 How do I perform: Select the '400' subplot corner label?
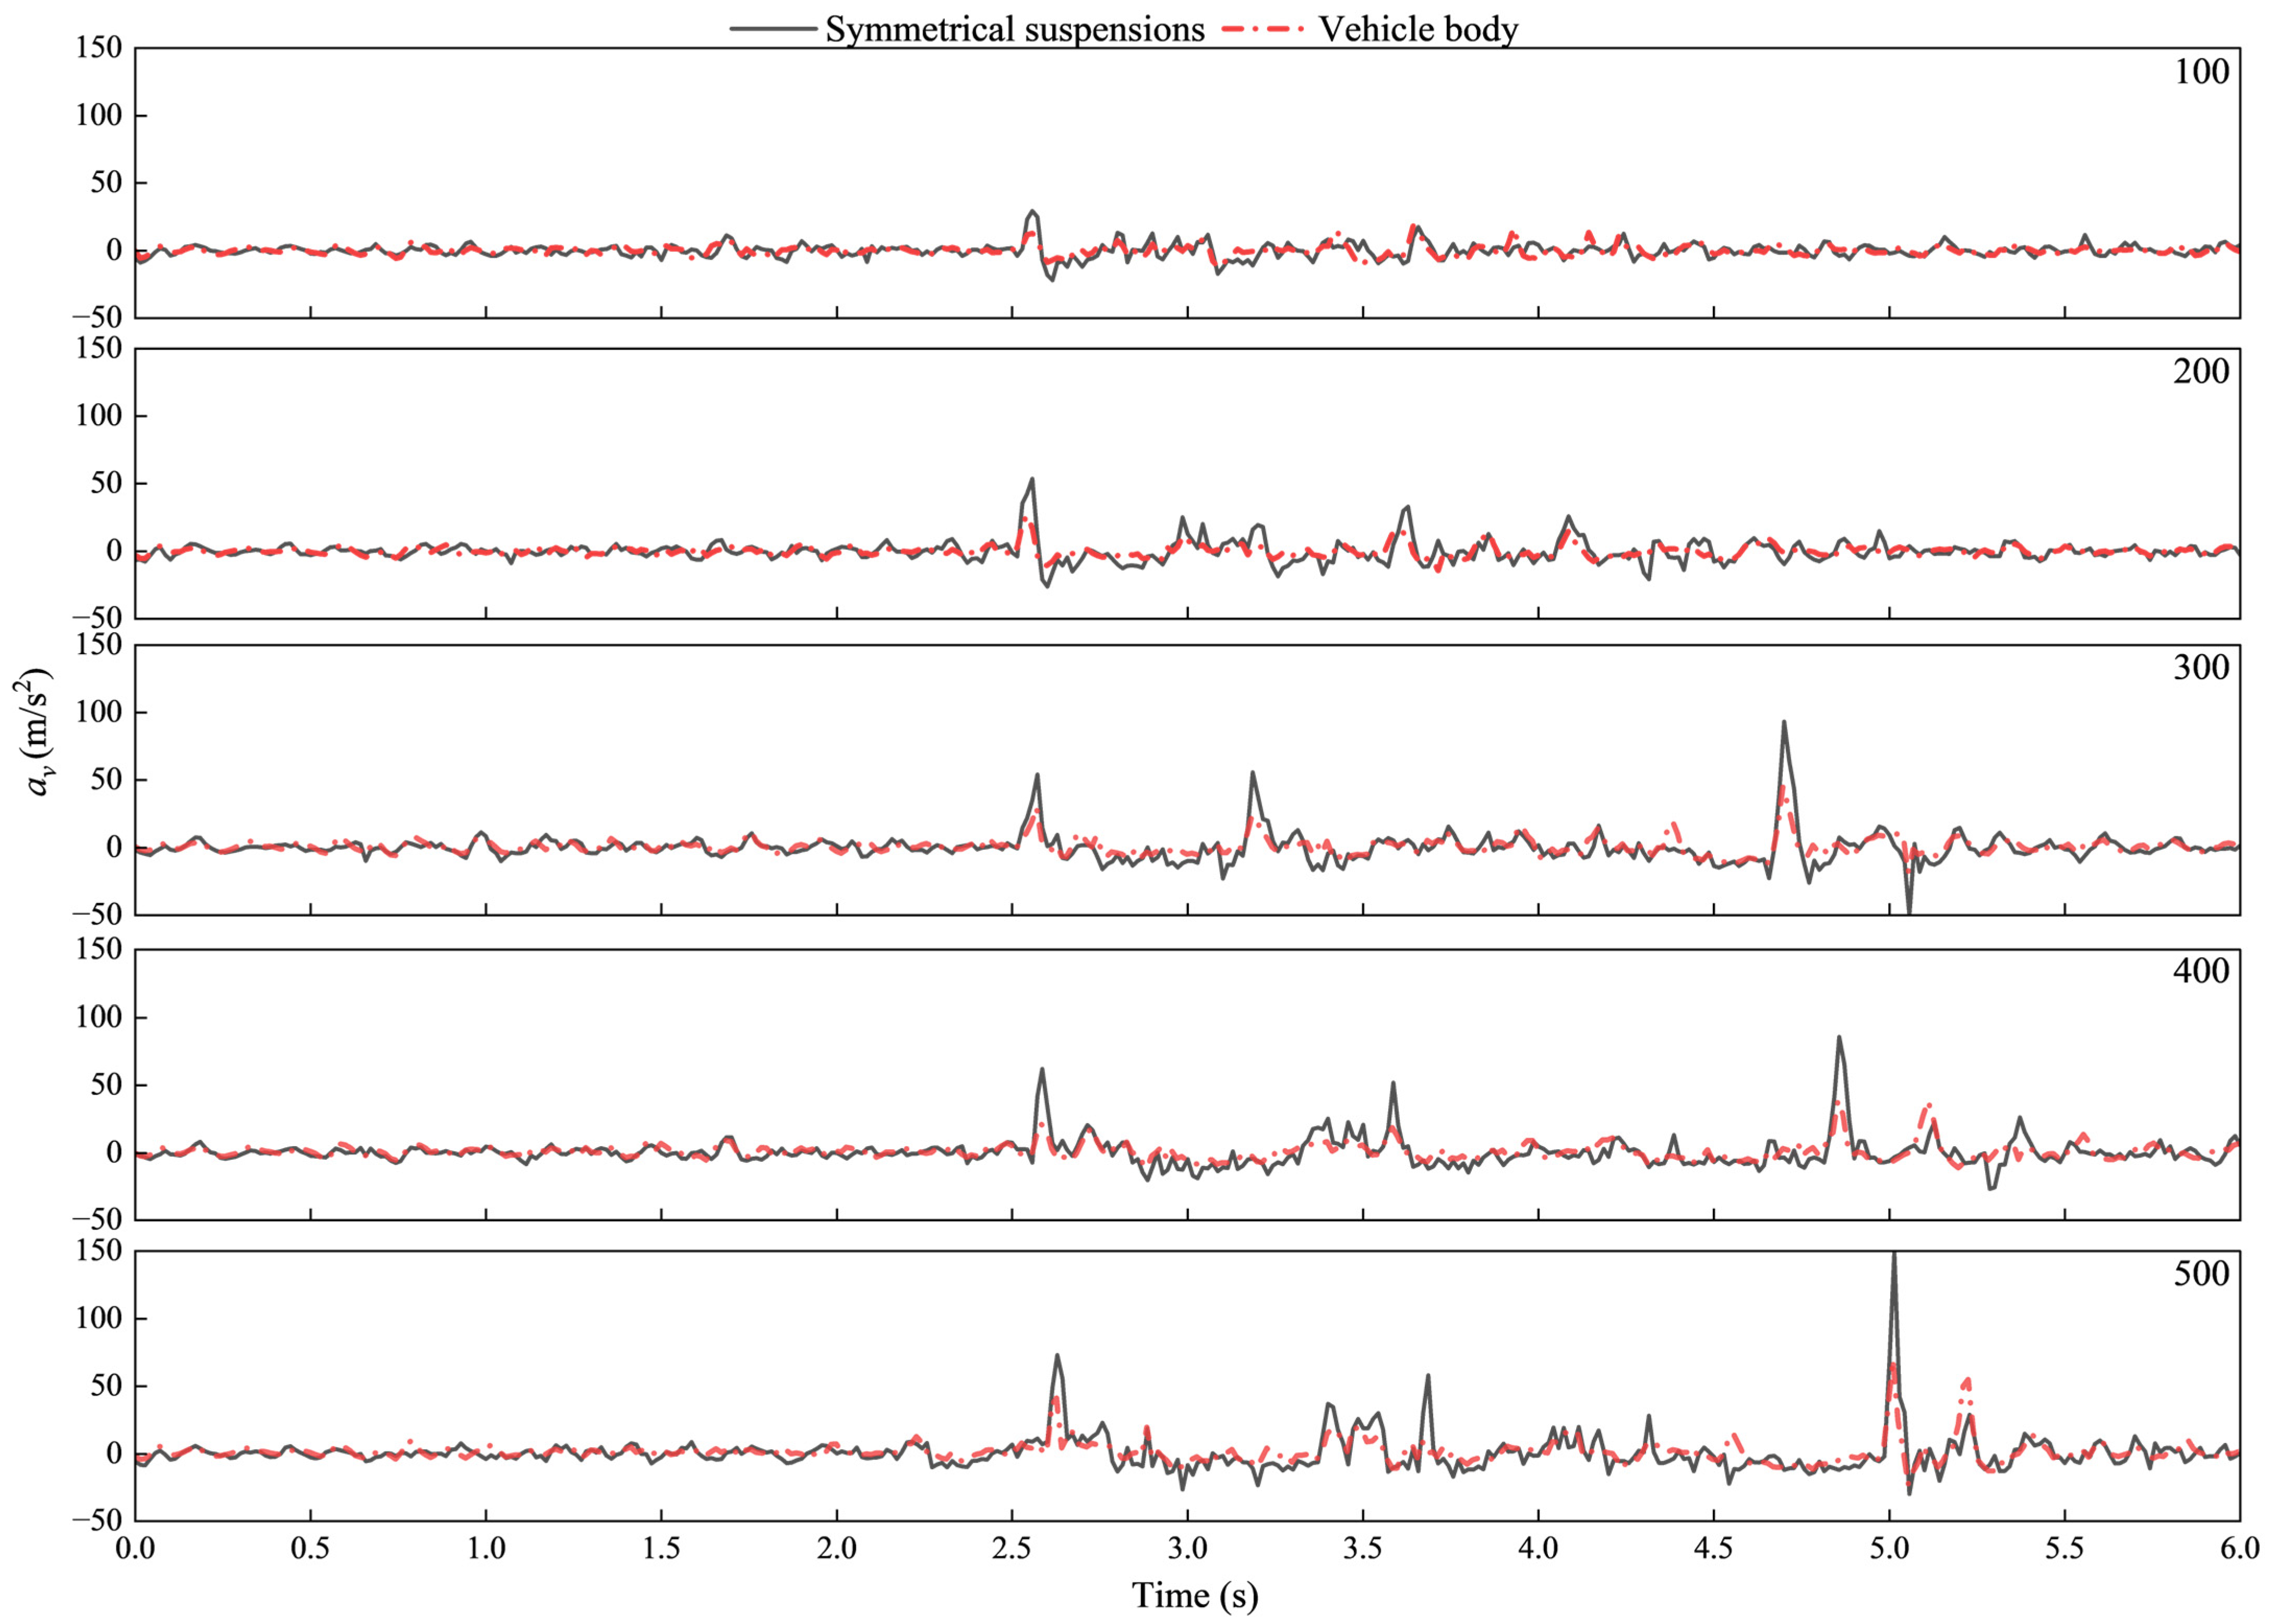(x=2201, y=970)
